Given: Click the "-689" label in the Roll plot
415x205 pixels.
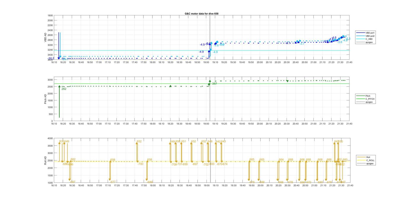Looking at the screenshot, I should (x=150, y=182).
